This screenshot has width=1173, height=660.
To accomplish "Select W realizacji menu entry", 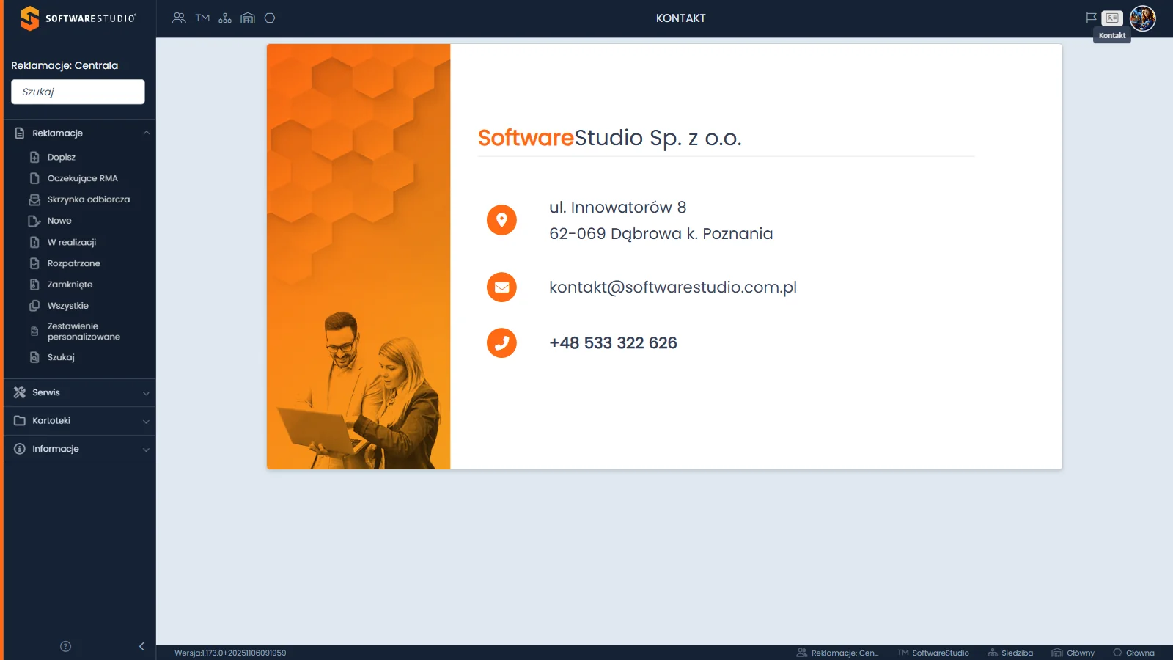I will coord(72,242).
